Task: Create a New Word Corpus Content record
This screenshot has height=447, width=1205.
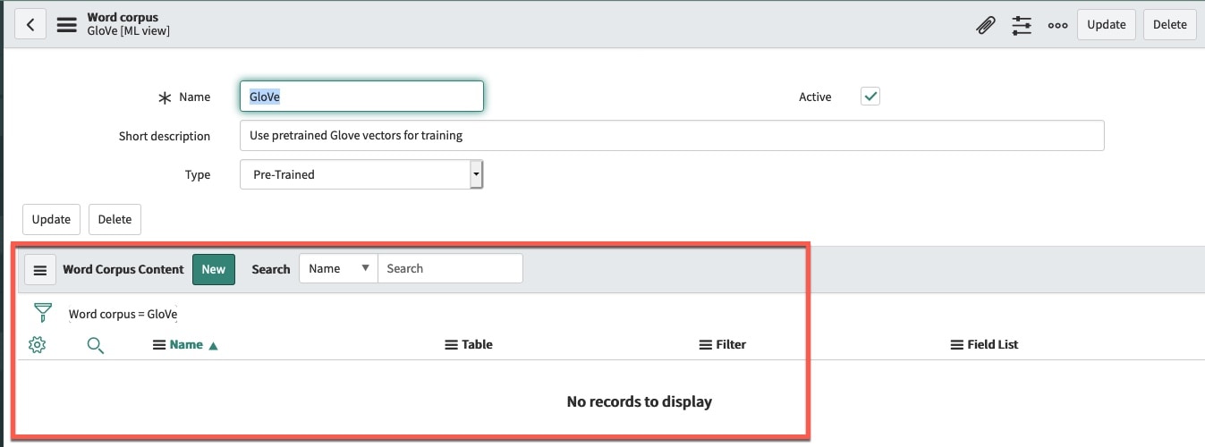Action: pos(214,269)
